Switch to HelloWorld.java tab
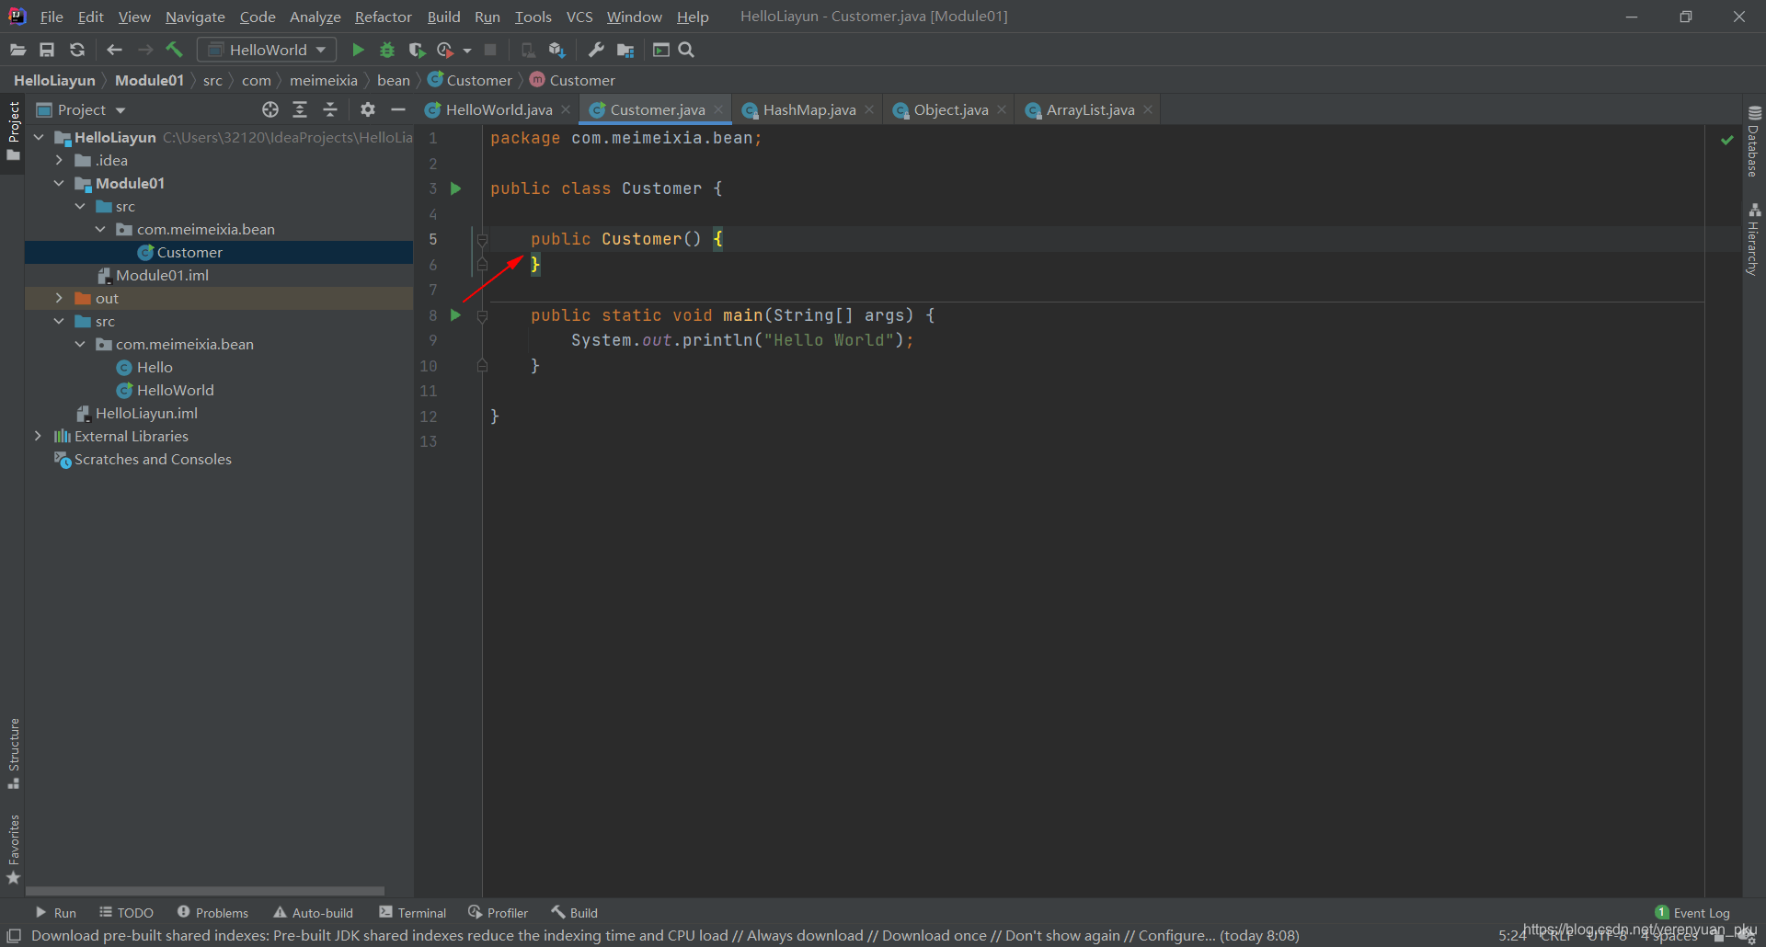This screenshot has width=1766, height=947. [x=498, y=109]
